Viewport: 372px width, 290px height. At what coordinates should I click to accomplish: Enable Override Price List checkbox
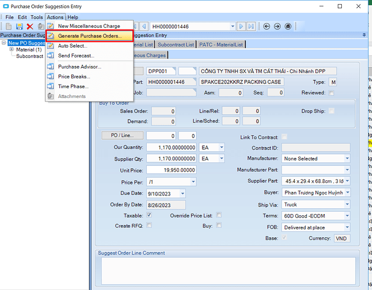click(x=219, y=215)
